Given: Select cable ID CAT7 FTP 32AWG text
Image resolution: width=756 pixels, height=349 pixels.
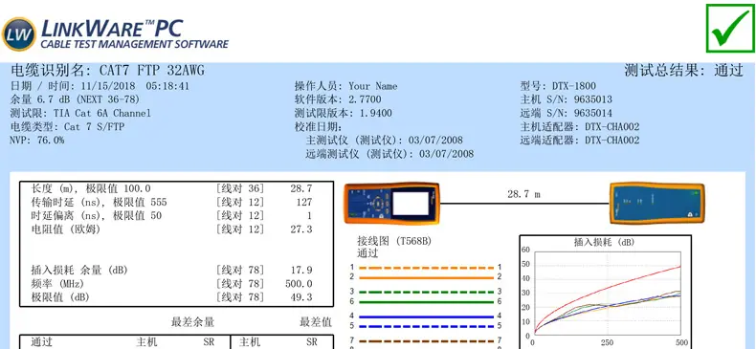Looking at the screenshot, I should coord(152,71).
